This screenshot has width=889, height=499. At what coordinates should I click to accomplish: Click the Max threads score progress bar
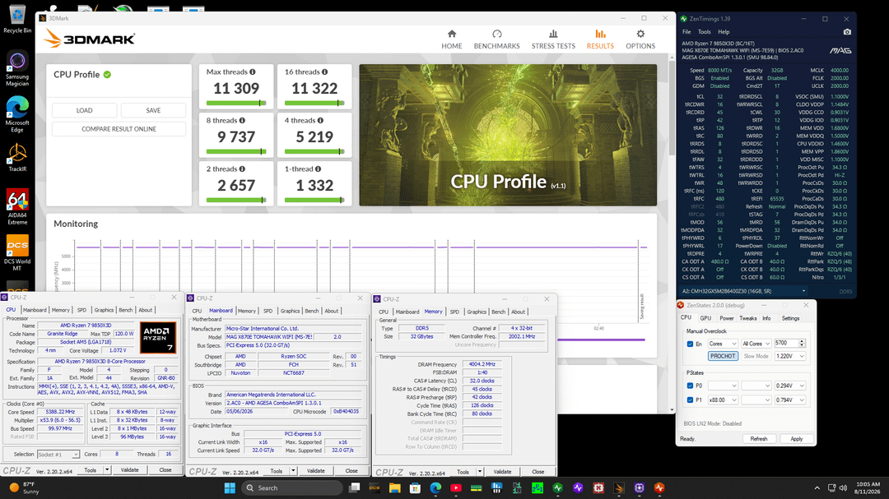236,103
